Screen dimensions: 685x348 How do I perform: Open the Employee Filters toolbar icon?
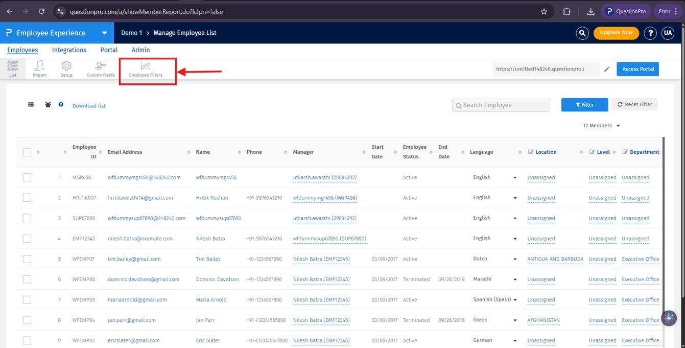pos(146,69)
